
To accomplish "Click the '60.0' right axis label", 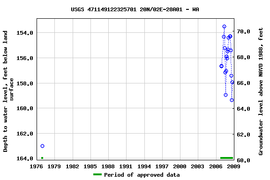I will (x=243, y=160).
